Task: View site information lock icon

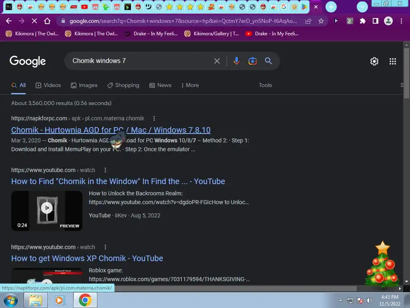Action: (x=63, y=21)
